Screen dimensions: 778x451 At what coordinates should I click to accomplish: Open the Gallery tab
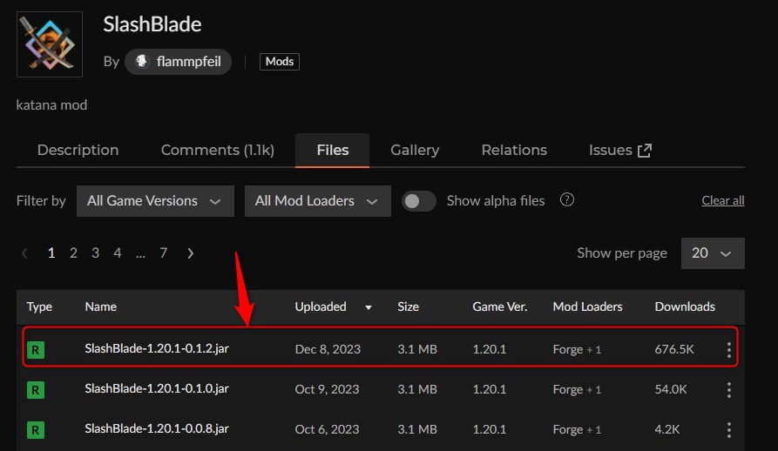coord(415,150)
